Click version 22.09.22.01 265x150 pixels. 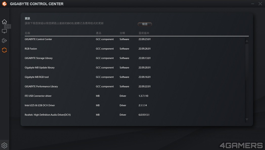point(145,86)
